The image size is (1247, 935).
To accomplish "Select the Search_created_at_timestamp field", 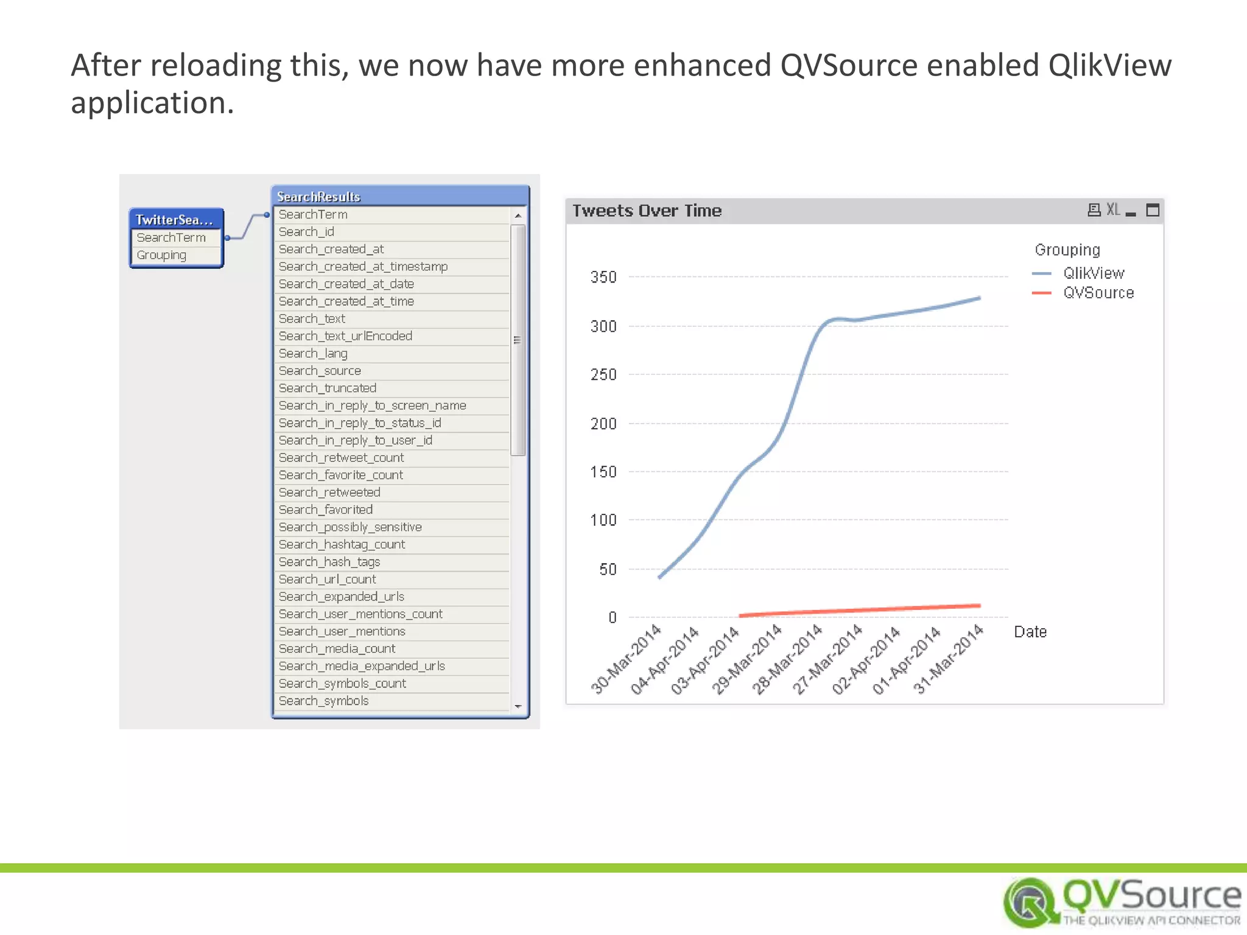I will 392,267.
